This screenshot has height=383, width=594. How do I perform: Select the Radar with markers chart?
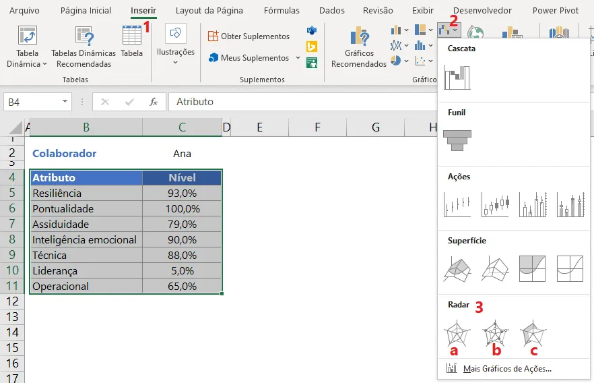click(x=495, y=334)
